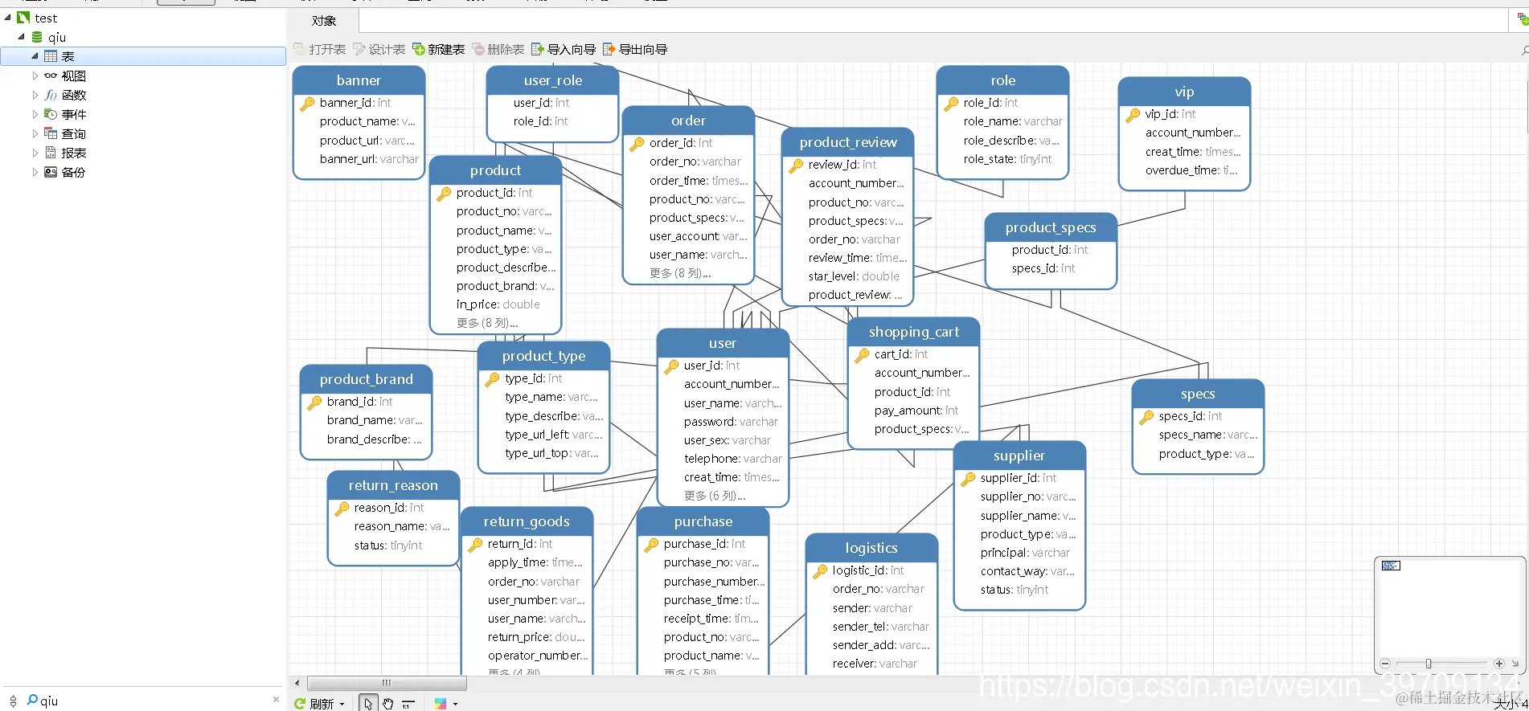Open the 刷新 (Refresh) dropdown arrow
This screenshot has width=1529, height=711.
[342, 704]
